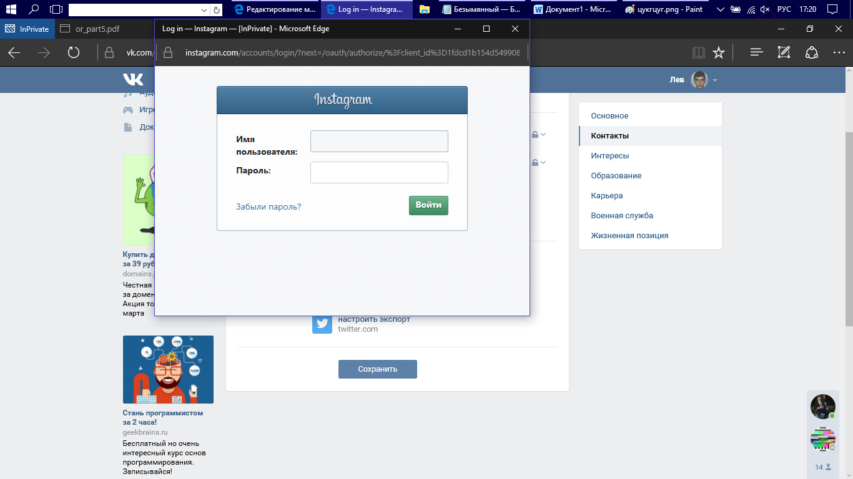Go back in the vk.com Edge window

[14, 53]
